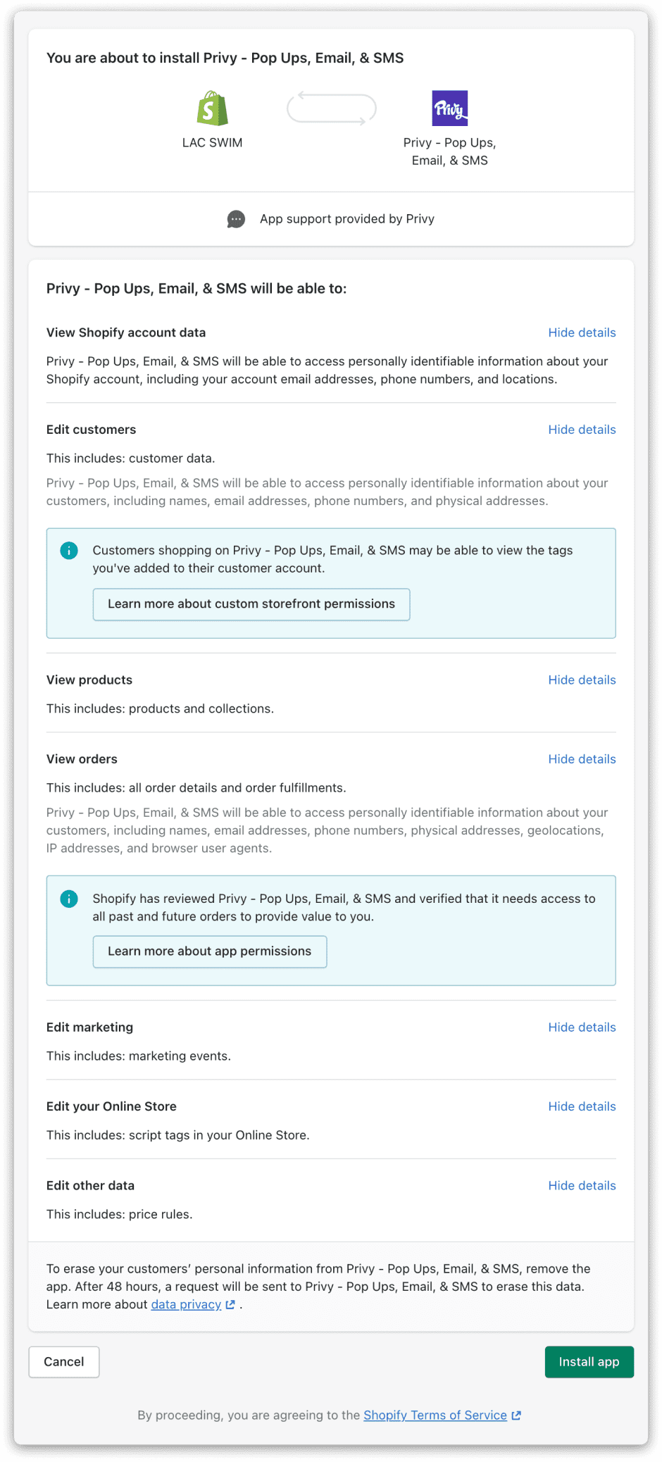Image resolution: width=662 pixels, height=1462 pixels.
Task: Collapse the View orders details
Action: 582,758
